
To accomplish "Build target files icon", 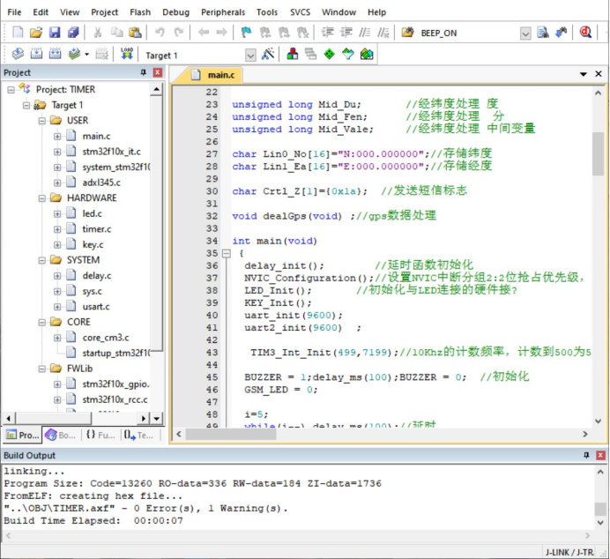I will (x=36, y=54).
